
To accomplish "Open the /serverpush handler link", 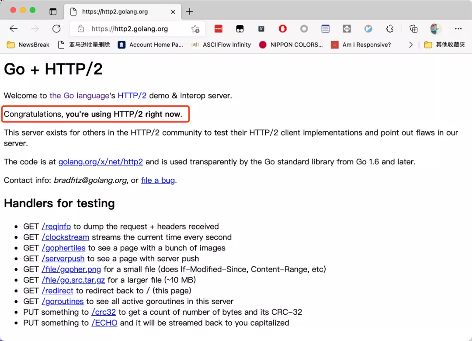I will 63,259.
